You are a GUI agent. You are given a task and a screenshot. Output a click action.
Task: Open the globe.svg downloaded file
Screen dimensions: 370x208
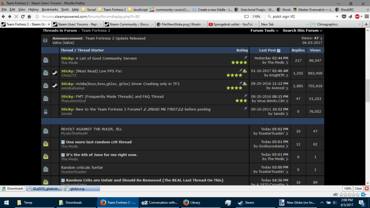tap(82, 188)
